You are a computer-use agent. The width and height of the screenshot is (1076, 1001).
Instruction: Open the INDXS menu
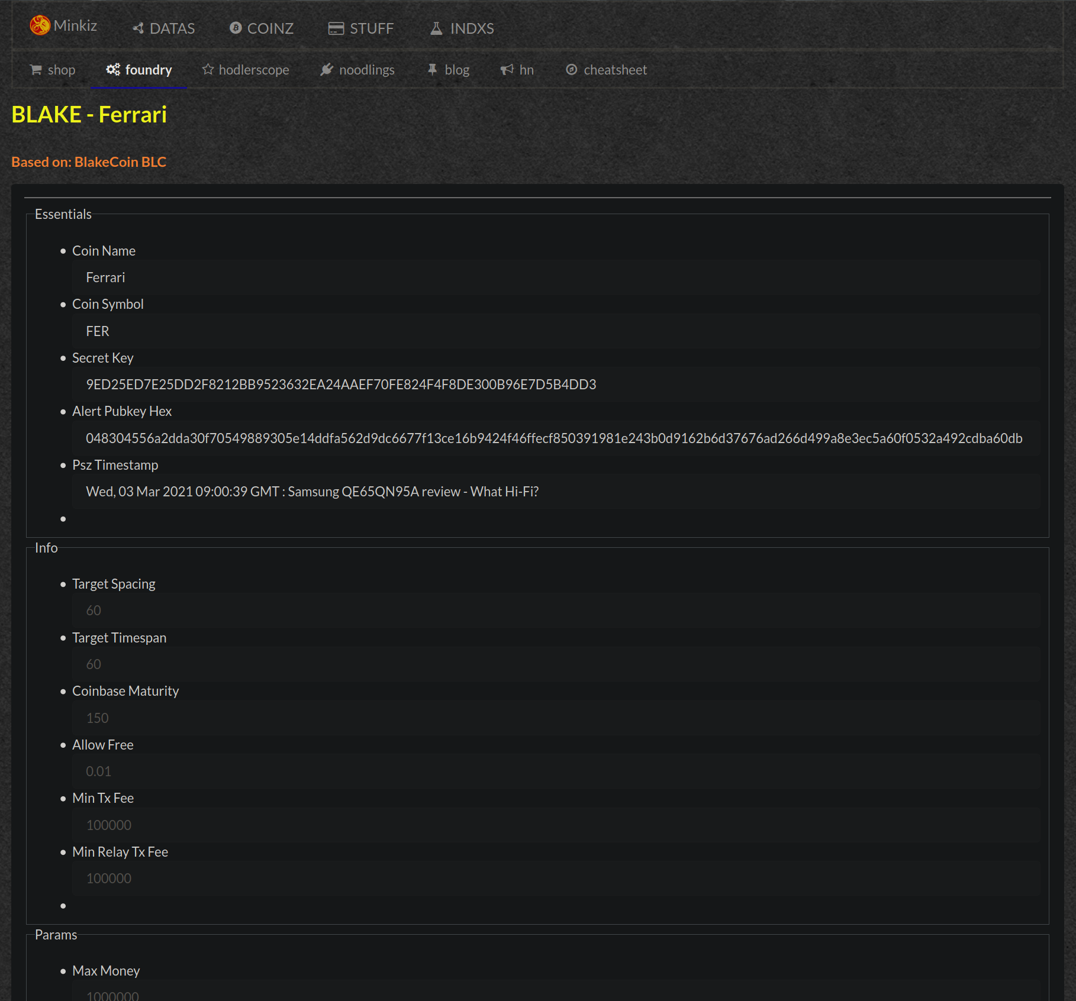pos(462,28)
